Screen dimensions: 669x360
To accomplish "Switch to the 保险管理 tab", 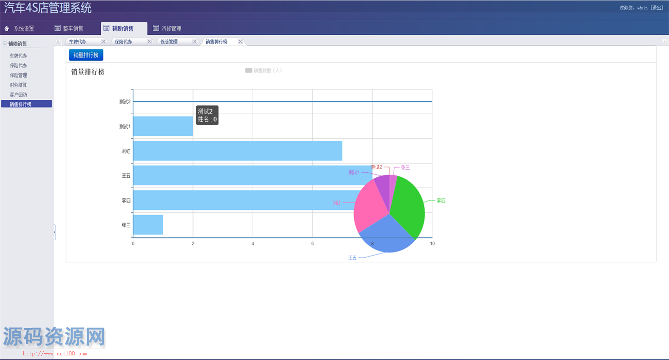I will [169, 42].
